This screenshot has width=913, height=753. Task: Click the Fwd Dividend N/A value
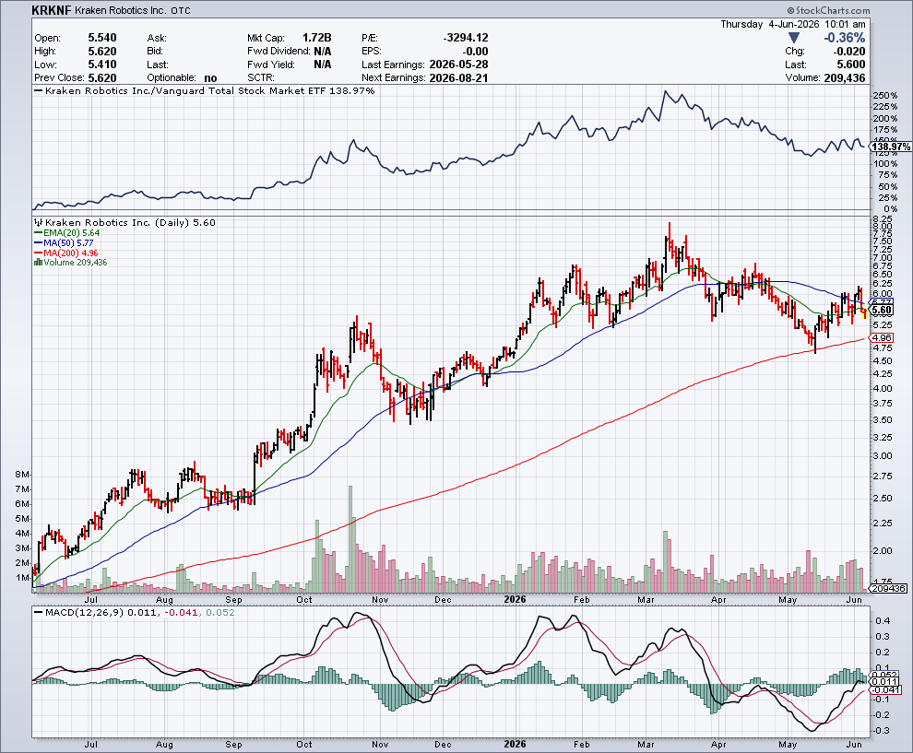click(x=323, y=52)
